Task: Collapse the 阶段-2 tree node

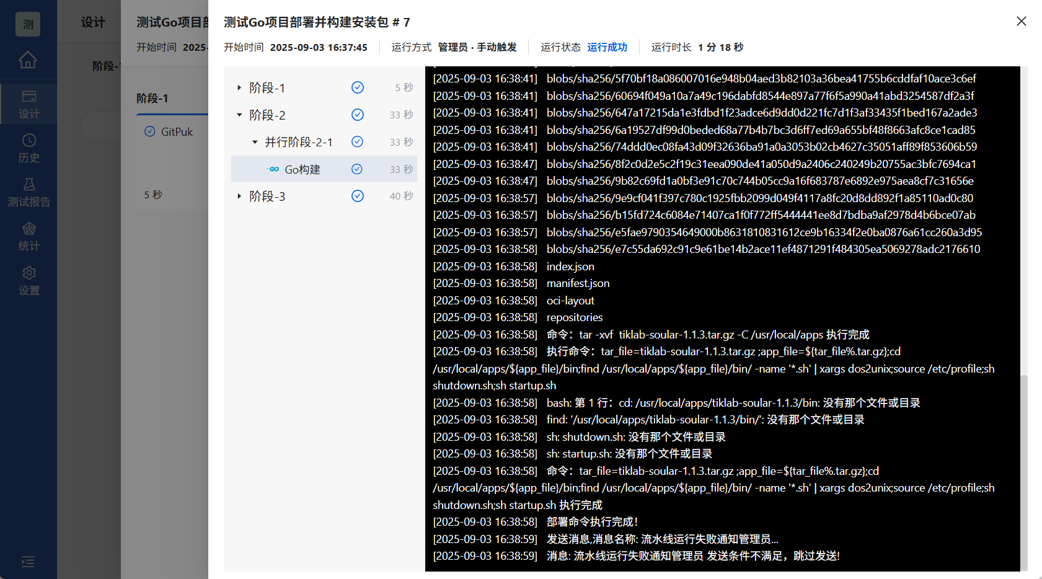Action: [239, 115]
